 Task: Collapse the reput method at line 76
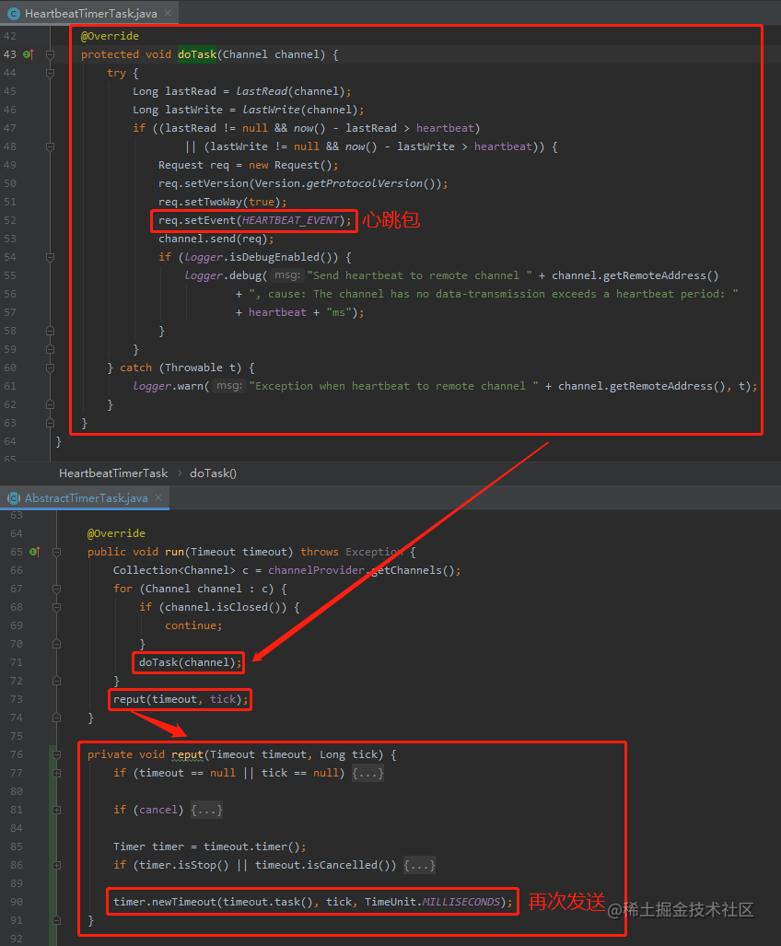coord(56,754)
